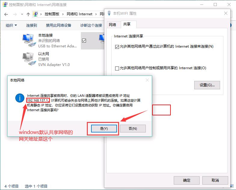The height and width of the screenshot is (190, 236).
Task: Select the 共享 tab
Action: point(127,24)
